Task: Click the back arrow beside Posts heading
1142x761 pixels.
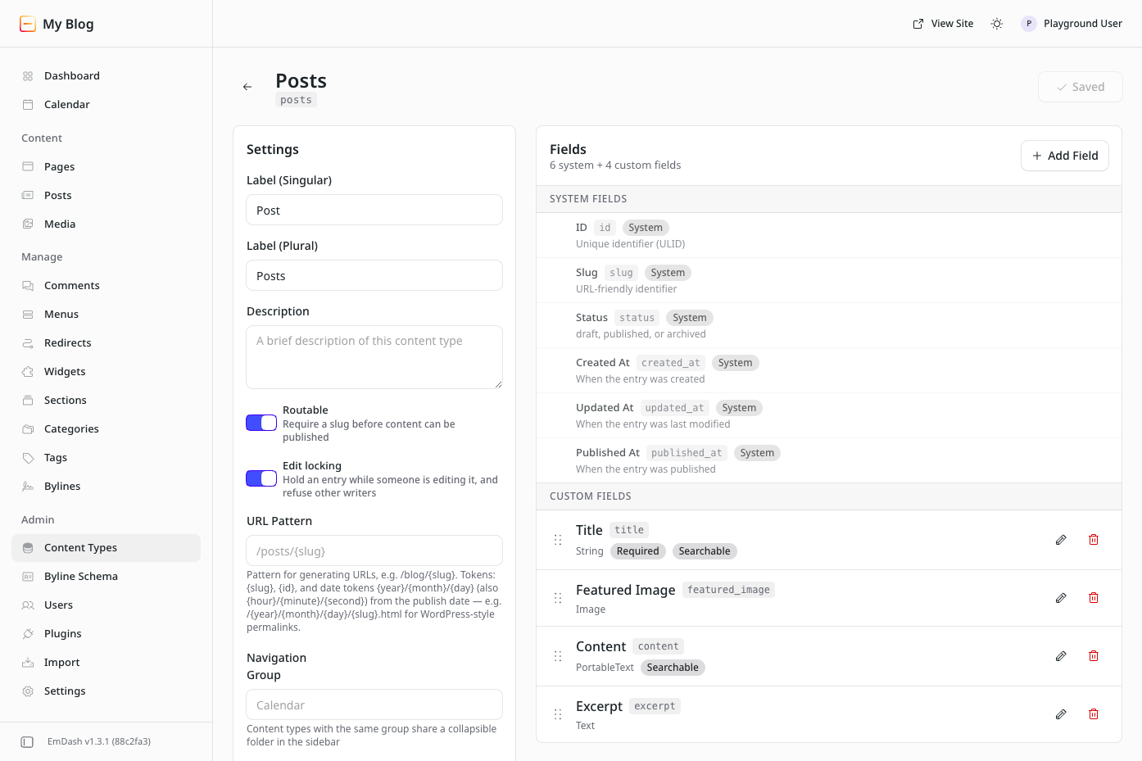Action: 247,87
